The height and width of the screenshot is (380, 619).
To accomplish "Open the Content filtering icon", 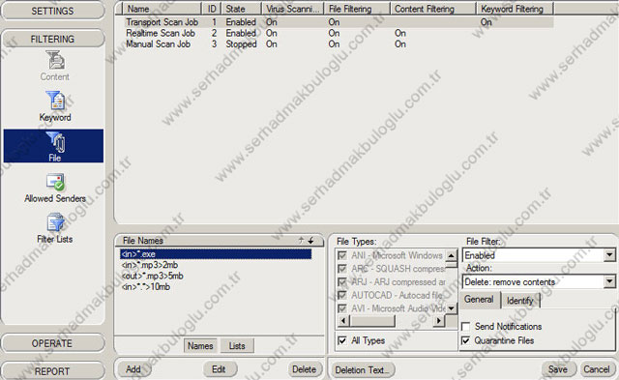I will pos(54,66).
